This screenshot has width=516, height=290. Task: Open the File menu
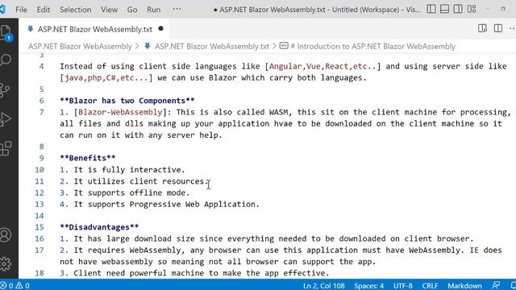[22, 10]
